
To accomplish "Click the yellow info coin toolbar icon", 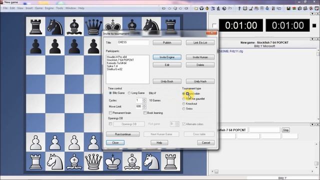I will (207, 8).
